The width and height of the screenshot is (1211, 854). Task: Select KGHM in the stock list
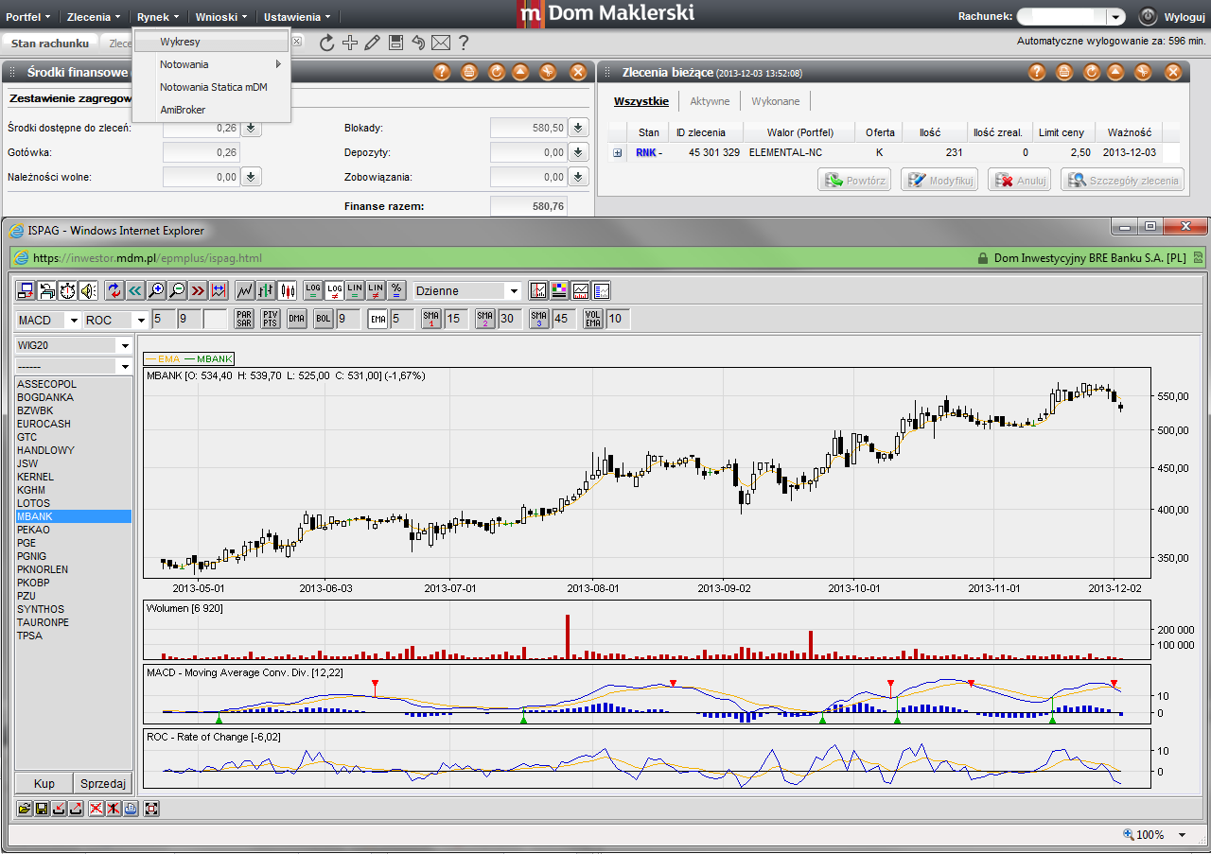coord(73,490)
